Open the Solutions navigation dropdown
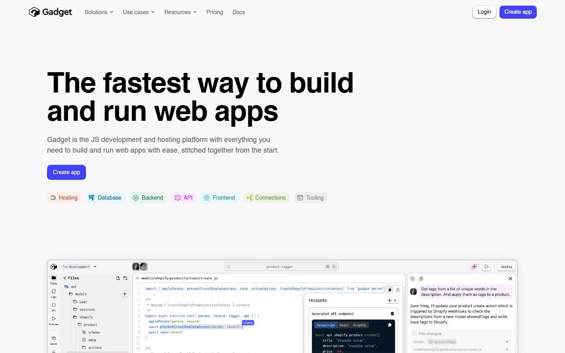 (x=98, y=12)
